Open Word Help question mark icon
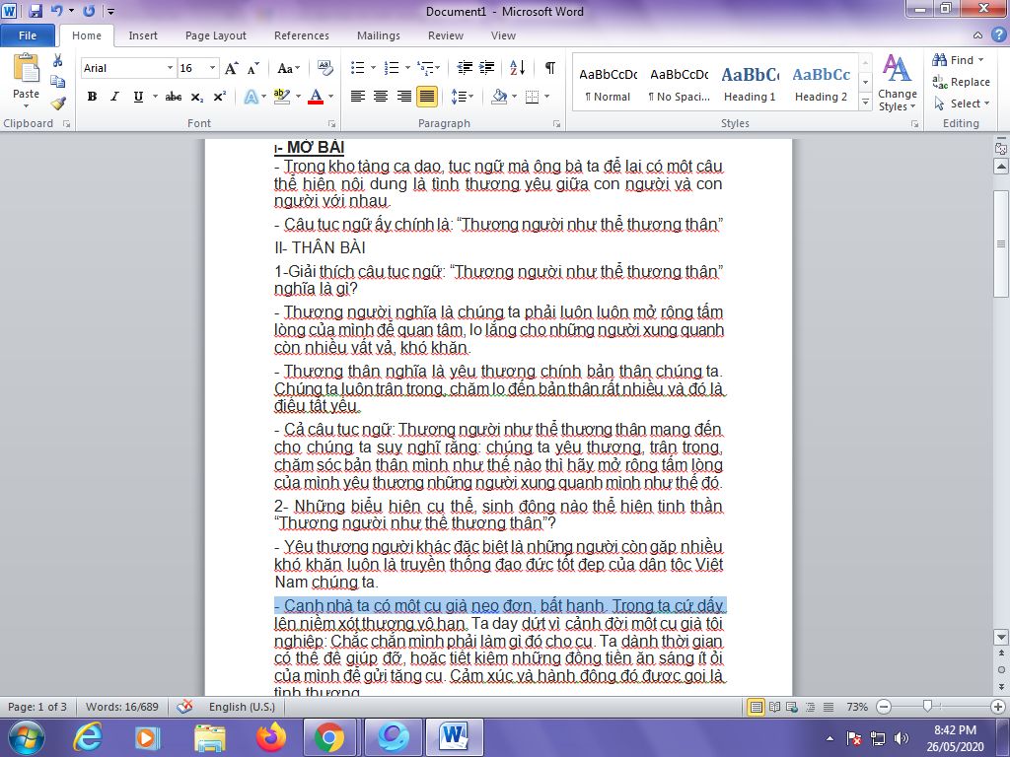 coord(998,34)
